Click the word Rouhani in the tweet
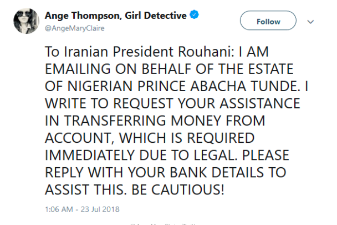The width and height of the screenshot is (337, 225). pyautogui.click(x=206, y=52)
